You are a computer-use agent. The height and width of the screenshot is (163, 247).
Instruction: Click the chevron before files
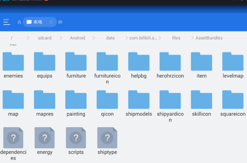pos(160,38)
